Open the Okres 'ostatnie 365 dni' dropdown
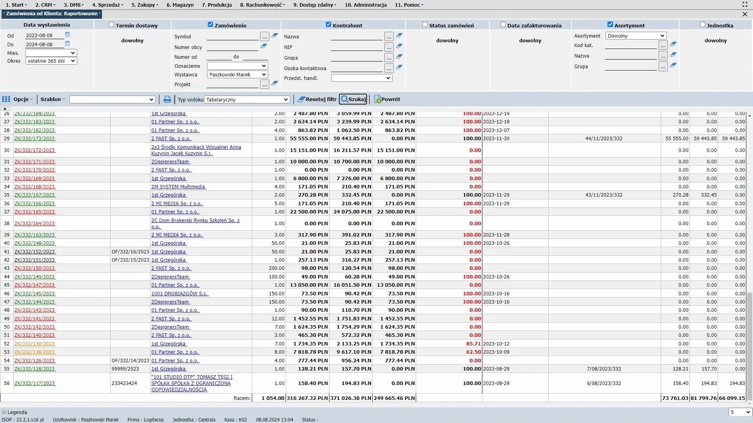 [51, 61]
